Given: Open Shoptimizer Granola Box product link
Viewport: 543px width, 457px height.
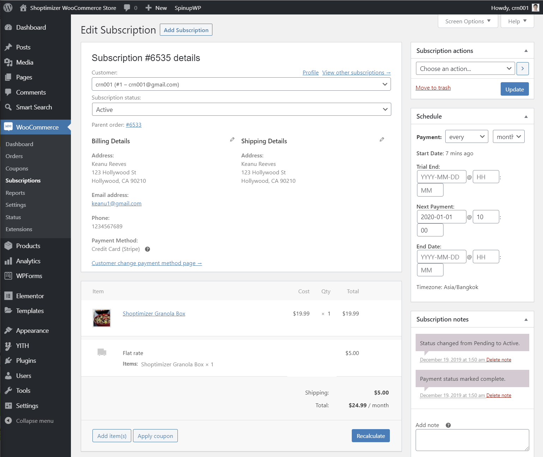Looking at the screenshot, I should point(154,313).
